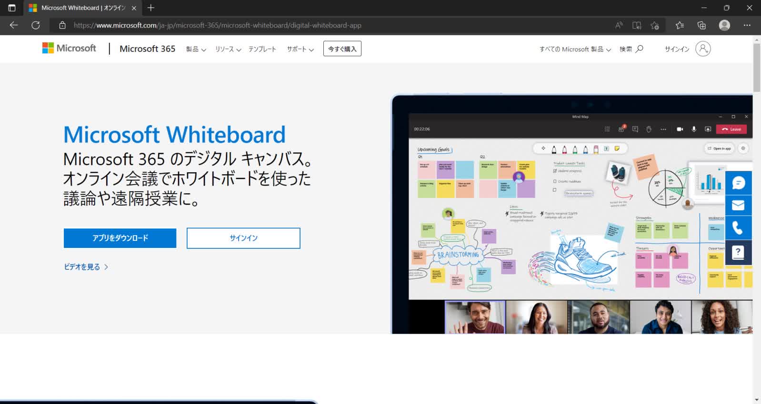The height and width of the screenshot is (404, 761).
Task: Open the 検索 search icon
Action: tap(631, 49)
